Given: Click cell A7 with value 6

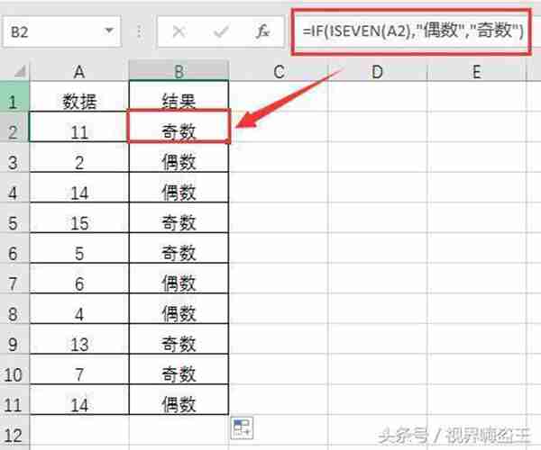Looking at the screenshot, I should (79, 278).
